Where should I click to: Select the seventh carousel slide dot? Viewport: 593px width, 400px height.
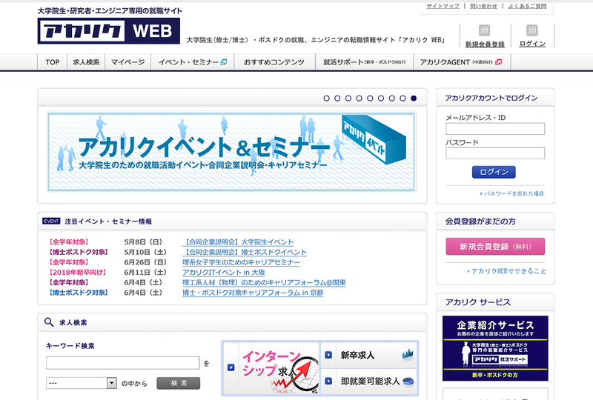point(392,99)
